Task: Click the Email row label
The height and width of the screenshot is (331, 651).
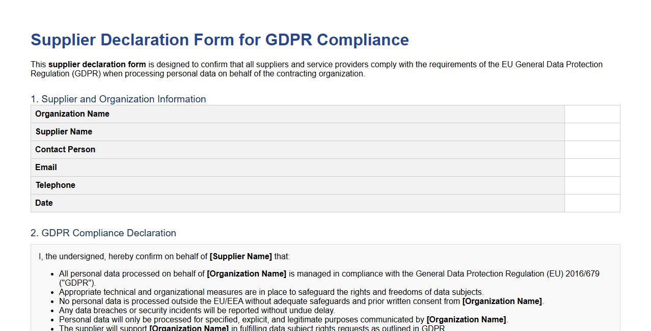Action: (46, 167)
